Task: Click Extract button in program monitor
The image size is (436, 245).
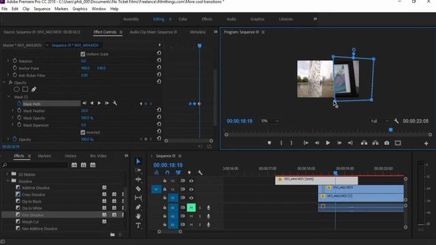Action: tap(375, 143)
